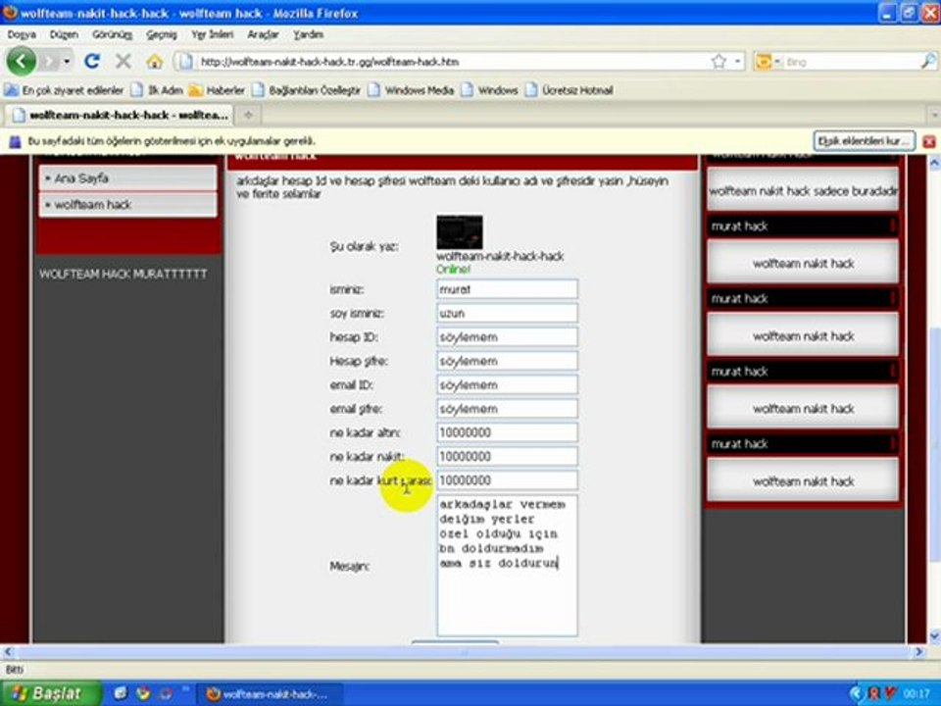This screenshot has width=941, height=706.
Task: Open the Windows bookmark
Action: [490, 90]
